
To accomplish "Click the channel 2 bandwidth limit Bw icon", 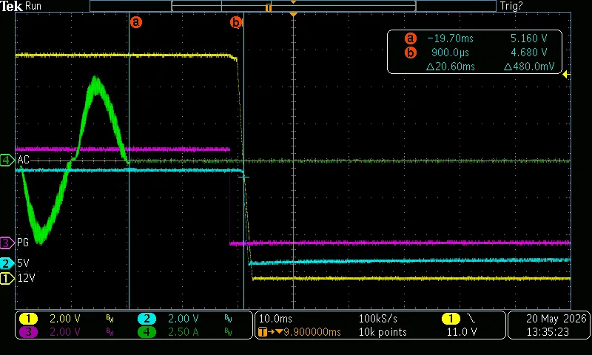I will tap(228, 319).
